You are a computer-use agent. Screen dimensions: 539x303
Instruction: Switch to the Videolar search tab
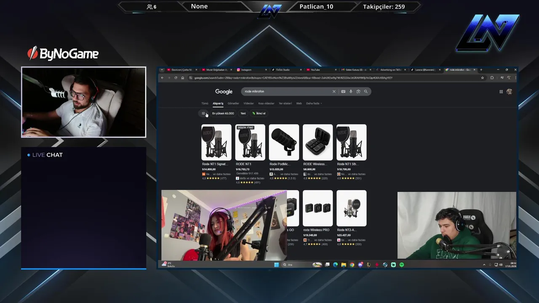pyautogui.click(x=248, y=103)
